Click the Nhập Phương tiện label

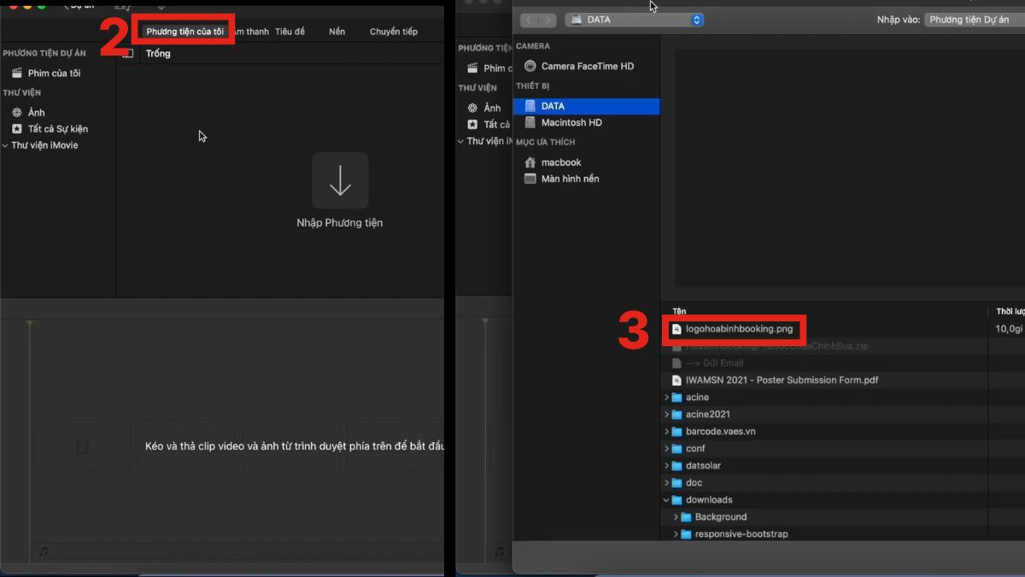340,223
